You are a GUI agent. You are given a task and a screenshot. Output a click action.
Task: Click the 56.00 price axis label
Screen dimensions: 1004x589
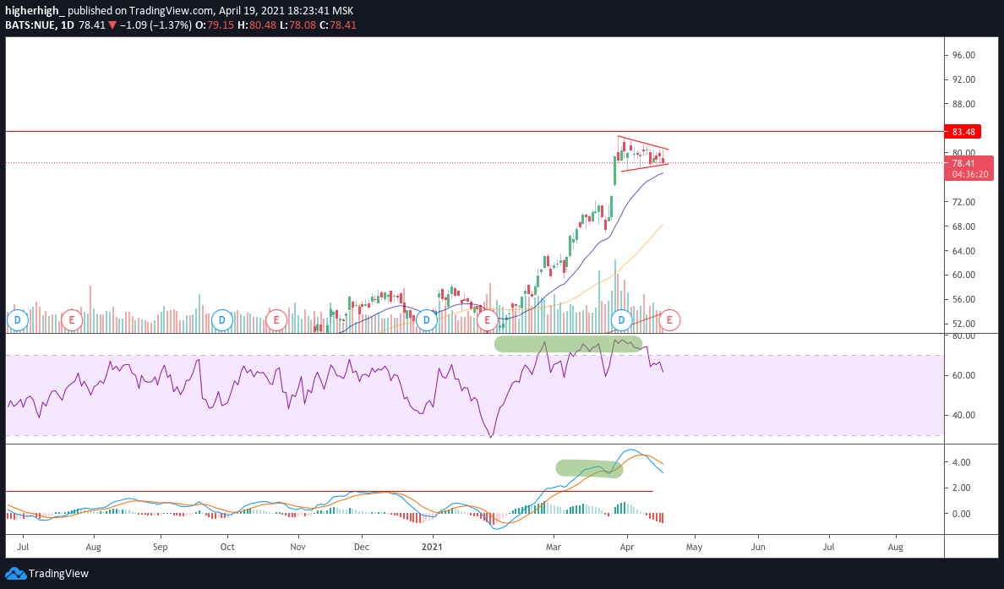[963, 299]
